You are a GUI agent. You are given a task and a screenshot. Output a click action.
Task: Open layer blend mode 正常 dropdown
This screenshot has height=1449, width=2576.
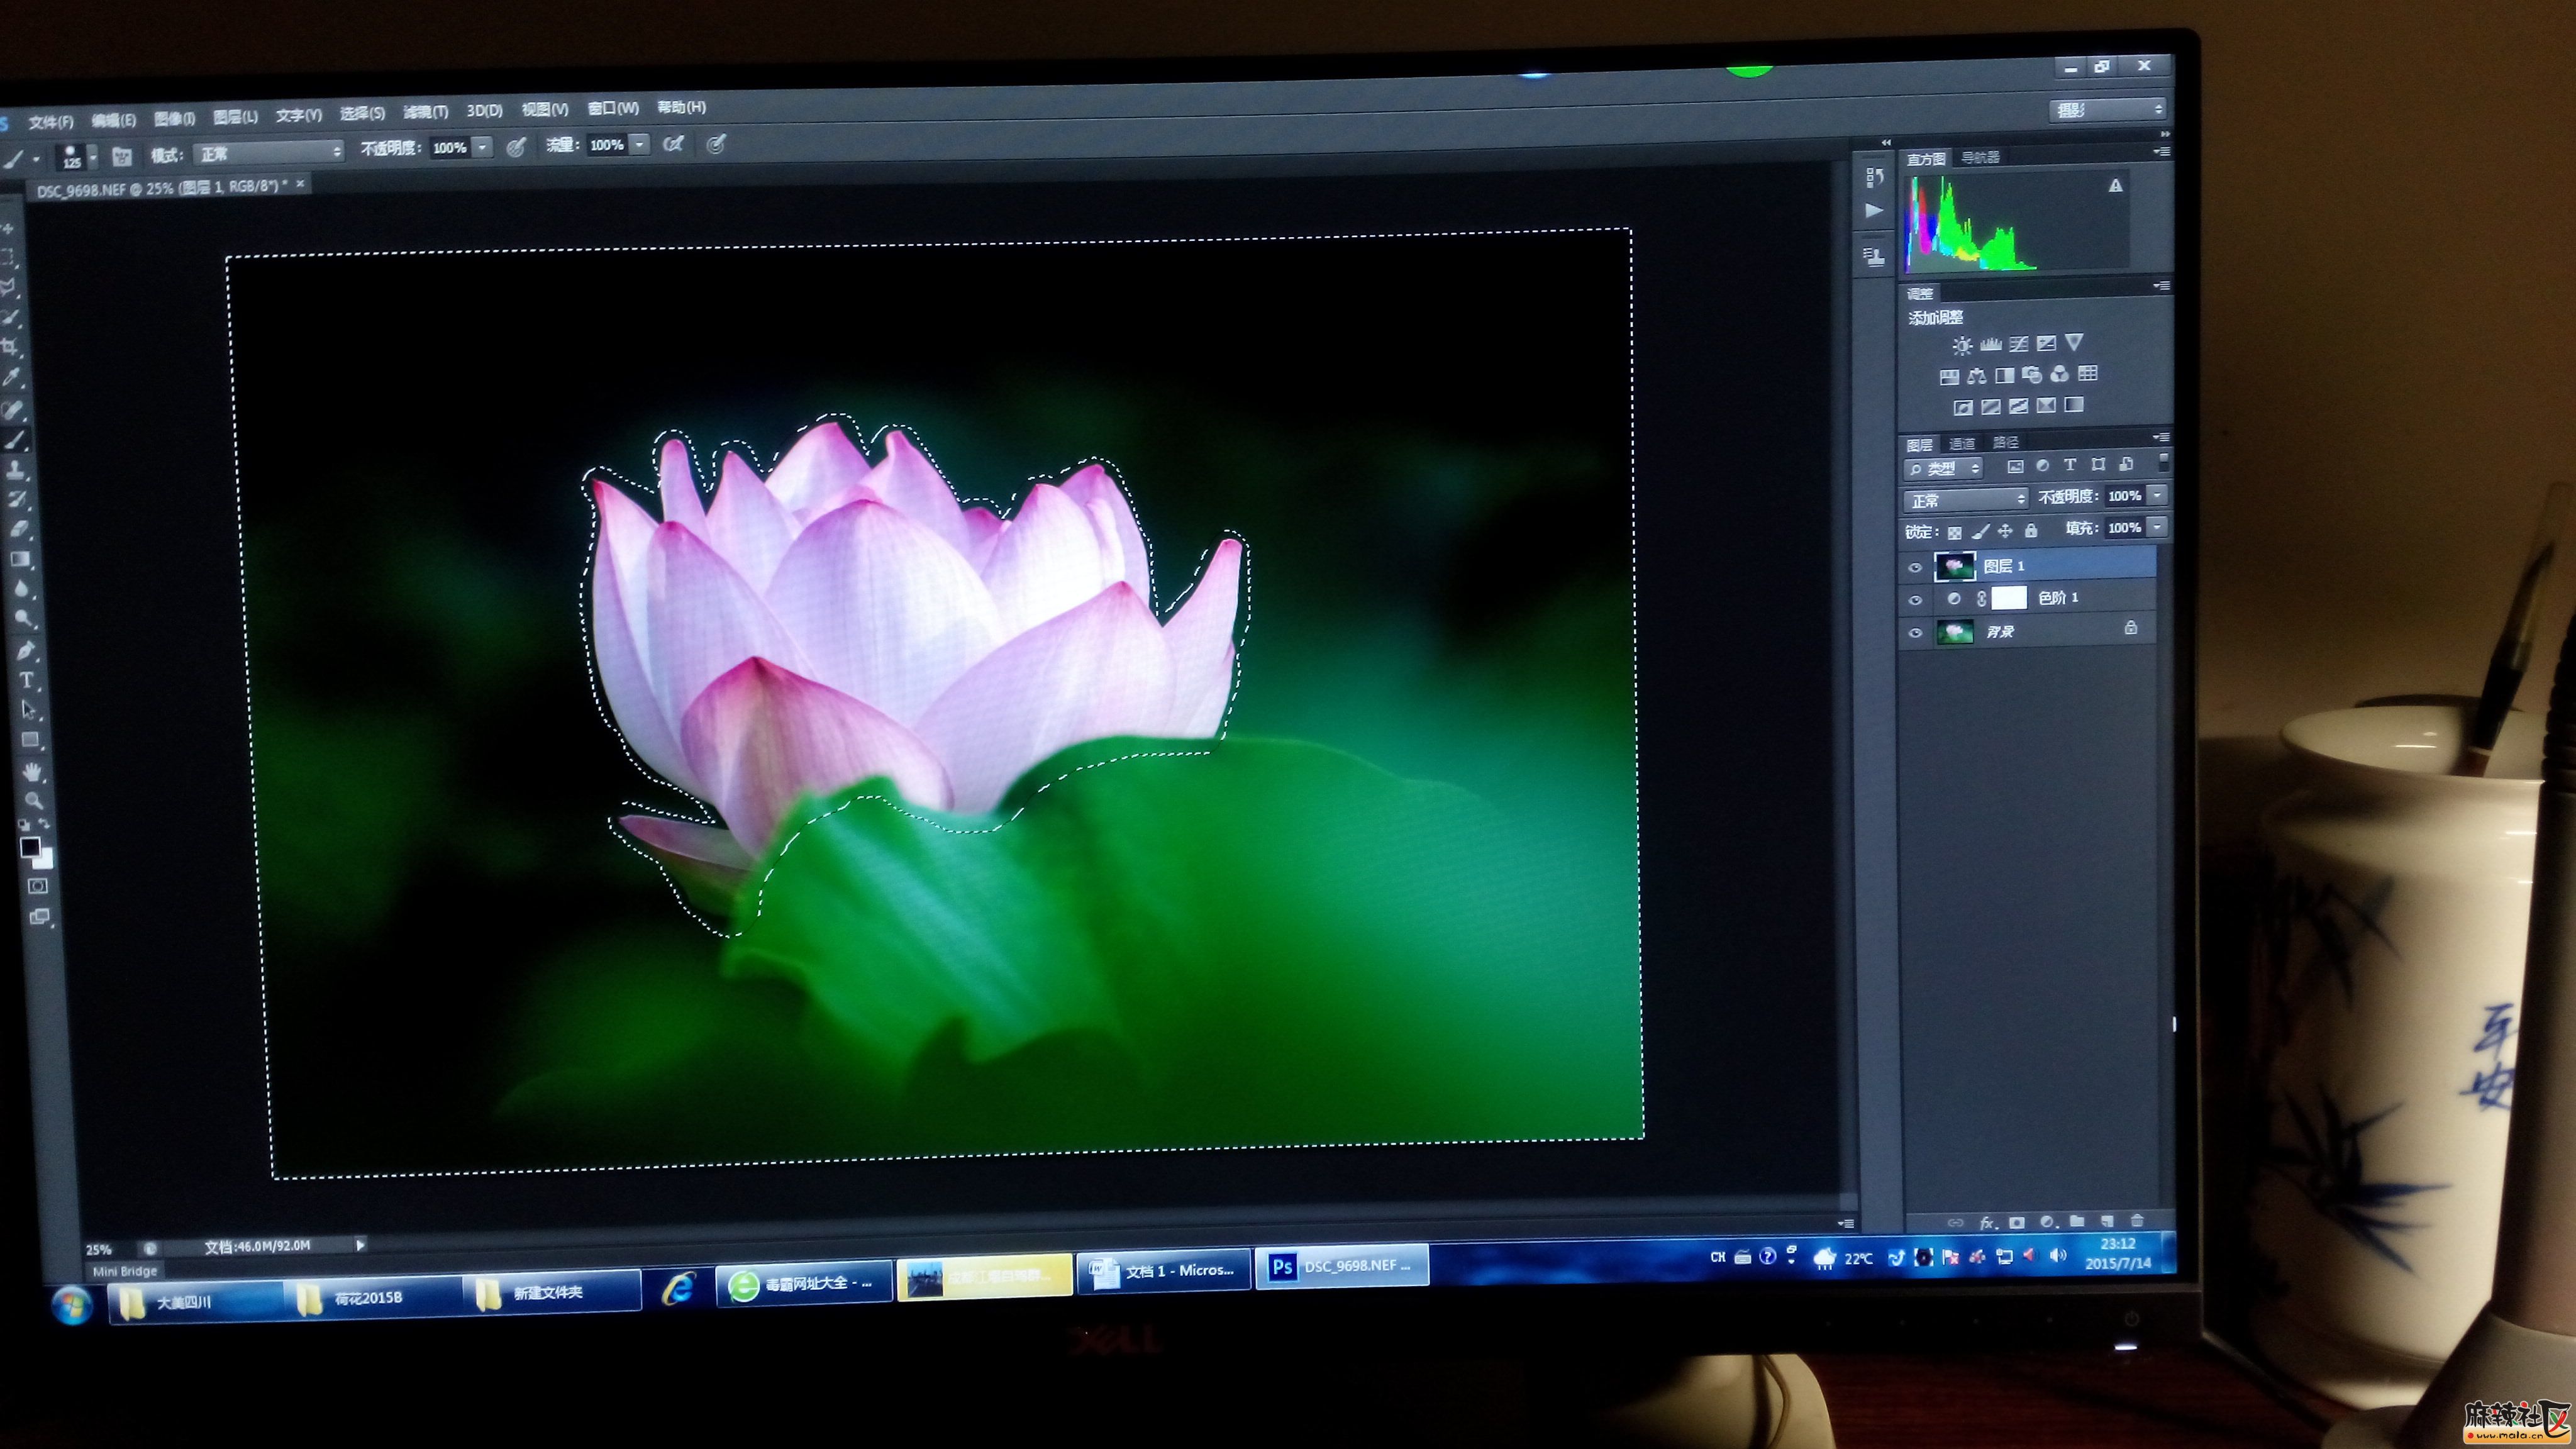1966,499
